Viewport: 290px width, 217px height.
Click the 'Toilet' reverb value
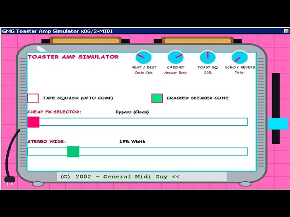click(240, 73)
